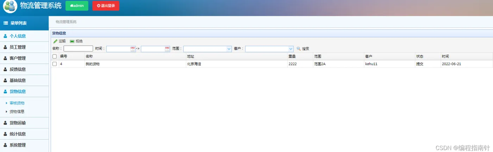Open the 员工管理 menu
This screenshot has height=152, width=493.
point(24,47)
